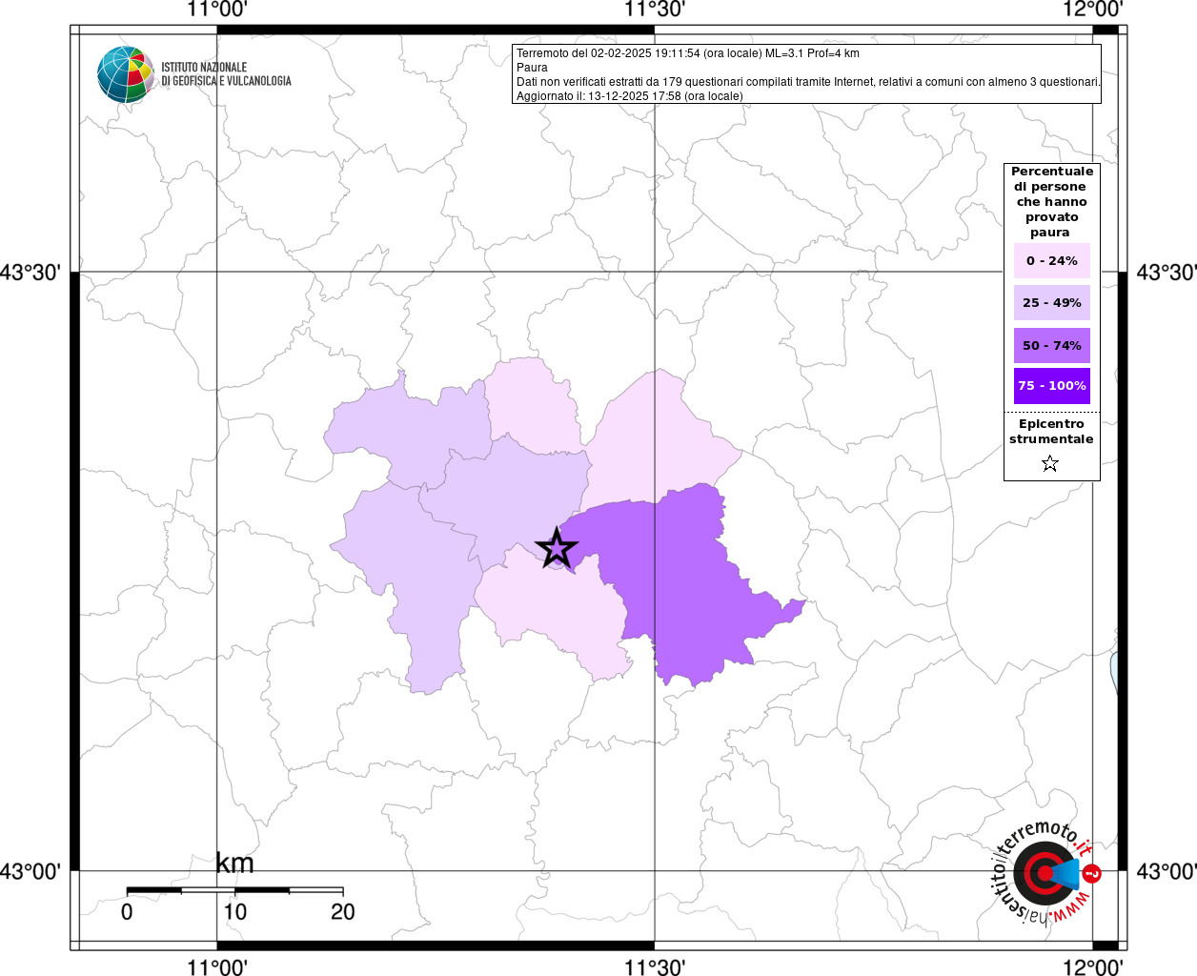Click the bottom 11°00' longitude label
1197x976 pixels.
point(217,966)
